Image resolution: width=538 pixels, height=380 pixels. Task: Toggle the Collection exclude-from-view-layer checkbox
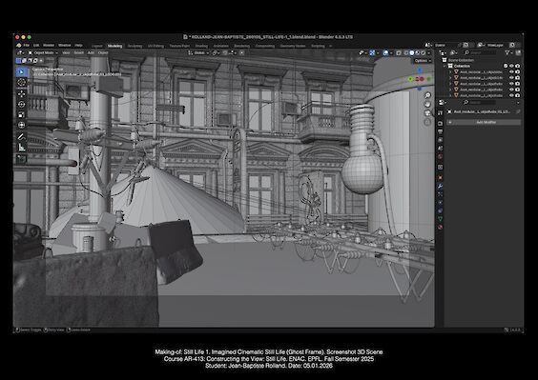[x=506, y=66]
